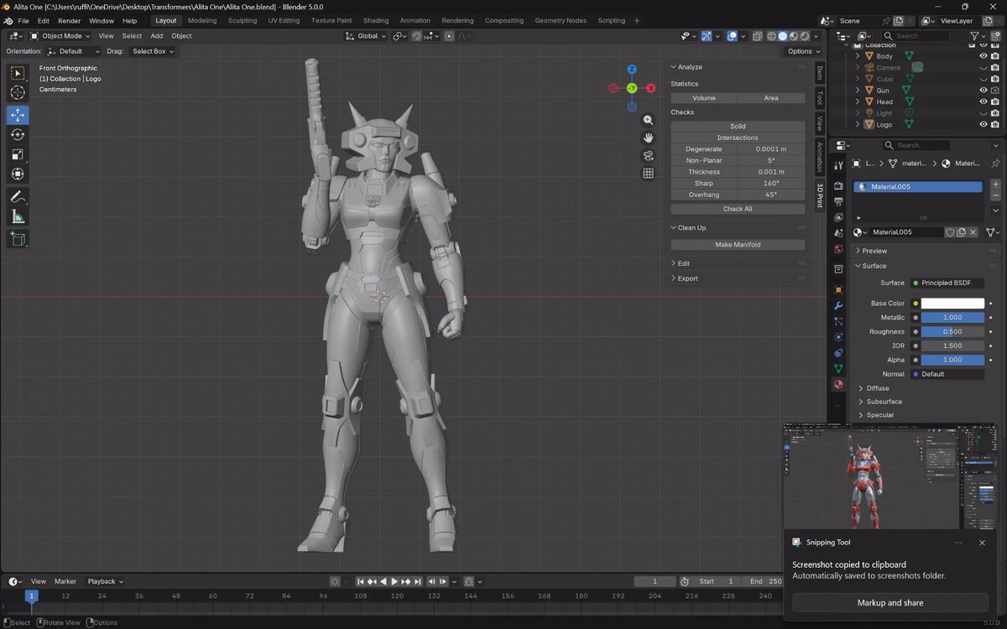Hide the Head object via eye icon
The width and height of the screenshot is (1007, 629).
click(984, 101)
